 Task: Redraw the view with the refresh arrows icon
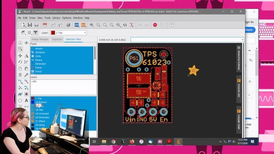(125, 25)
